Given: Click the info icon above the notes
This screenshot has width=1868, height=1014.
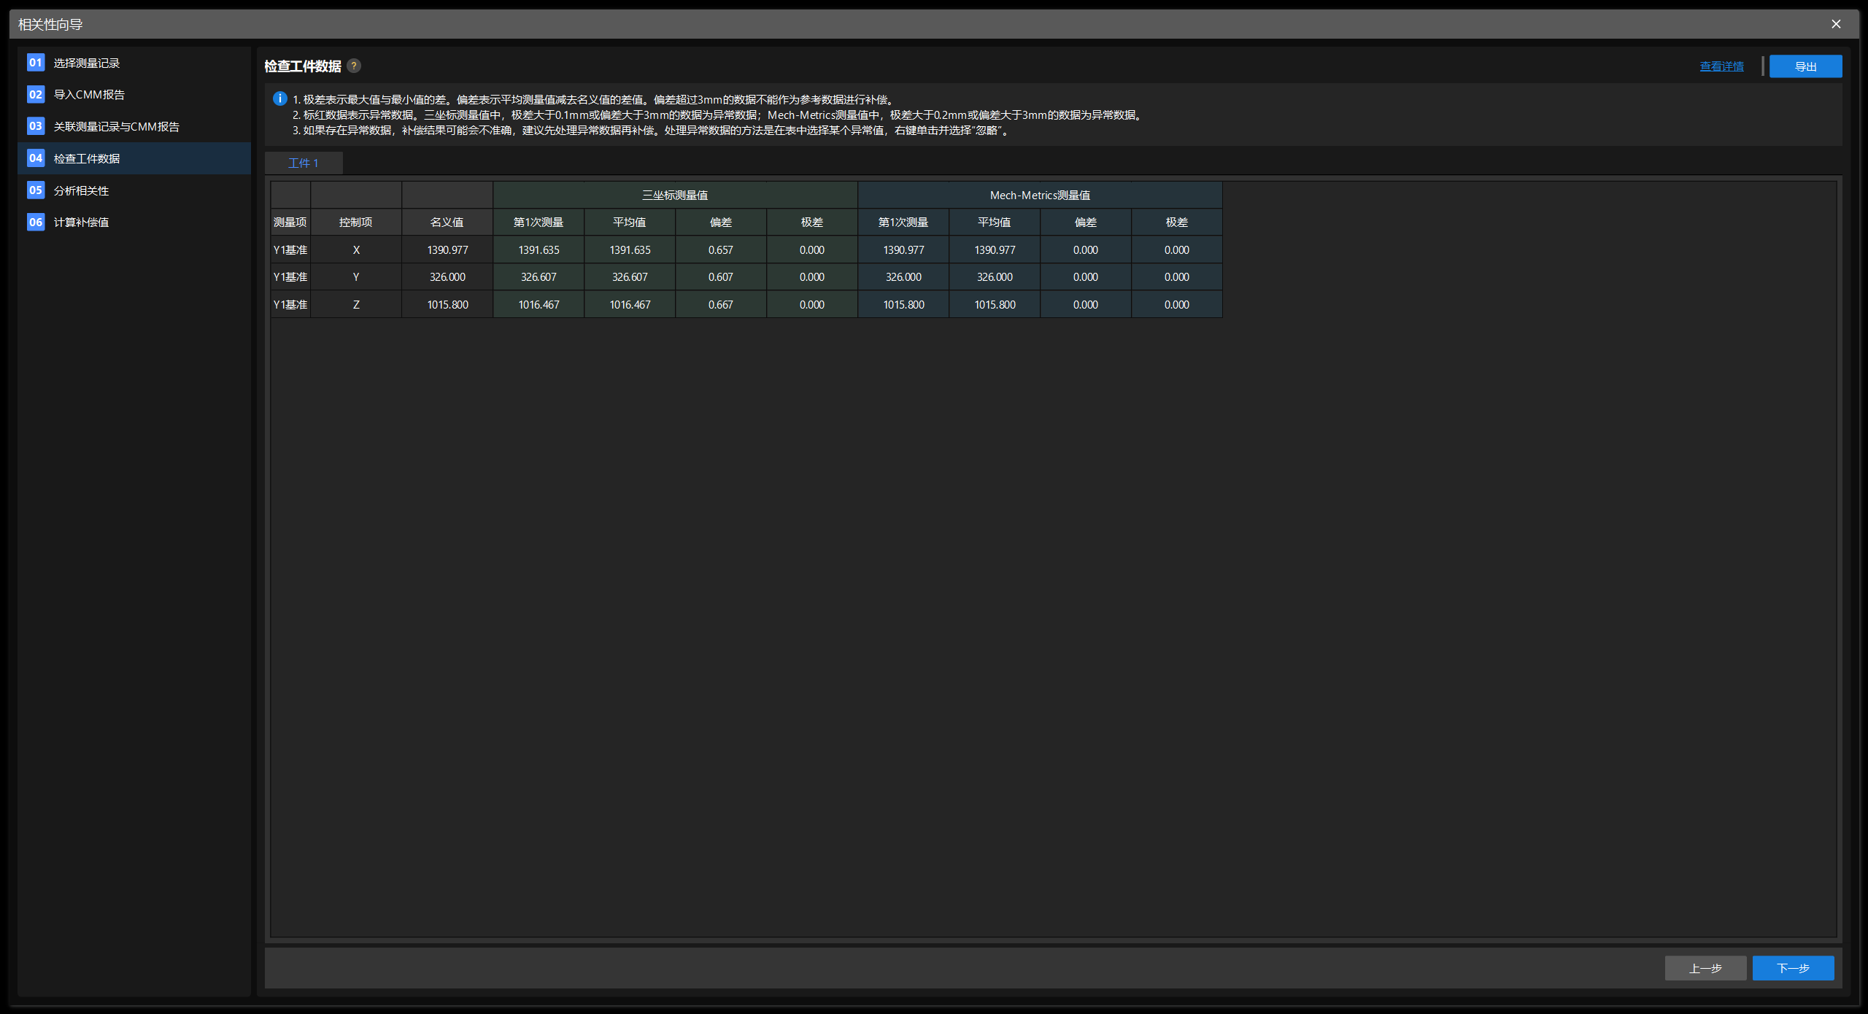Looking at the screenshot, I should [278, 98].
